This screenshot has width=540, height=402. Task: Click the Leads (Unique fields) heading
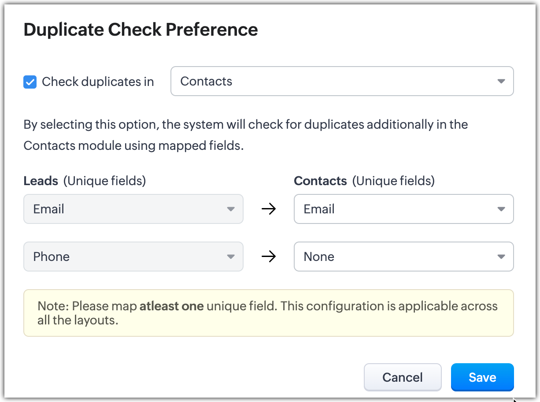click(x=85, y=181)
